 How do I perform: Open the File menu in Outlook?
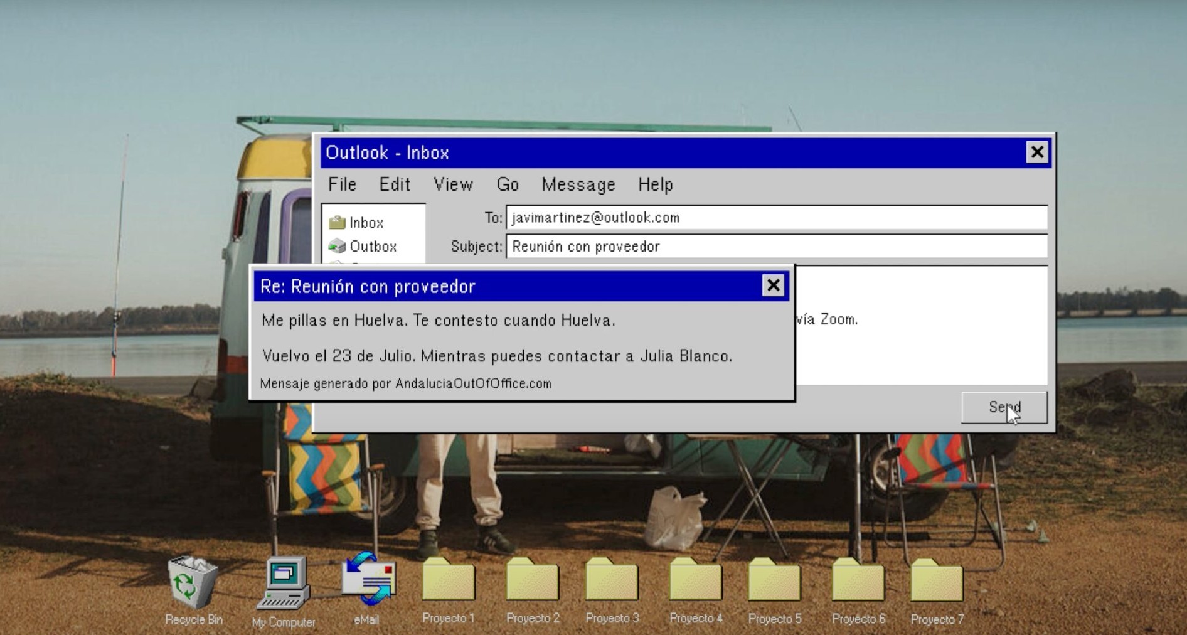[x=342, y=184]
